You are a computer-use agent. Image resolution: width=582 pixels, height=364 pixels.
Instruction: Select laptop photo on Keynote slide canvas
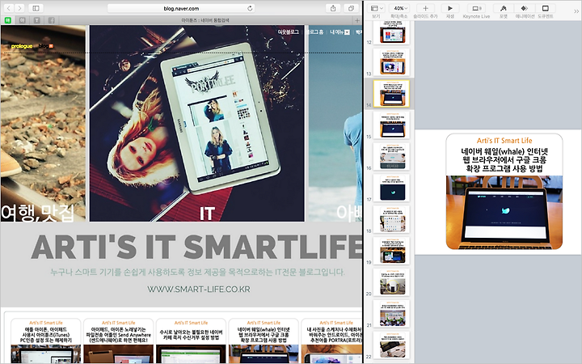click(x=504, y=213)
